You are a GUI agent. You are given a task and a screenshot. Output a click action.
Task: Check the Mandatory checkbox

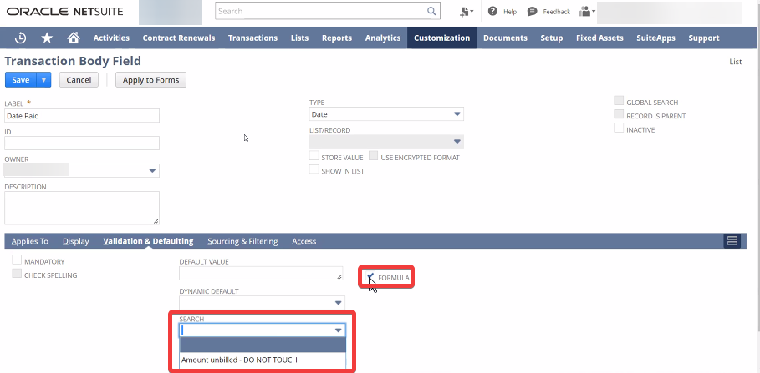[x=17, y=260]
